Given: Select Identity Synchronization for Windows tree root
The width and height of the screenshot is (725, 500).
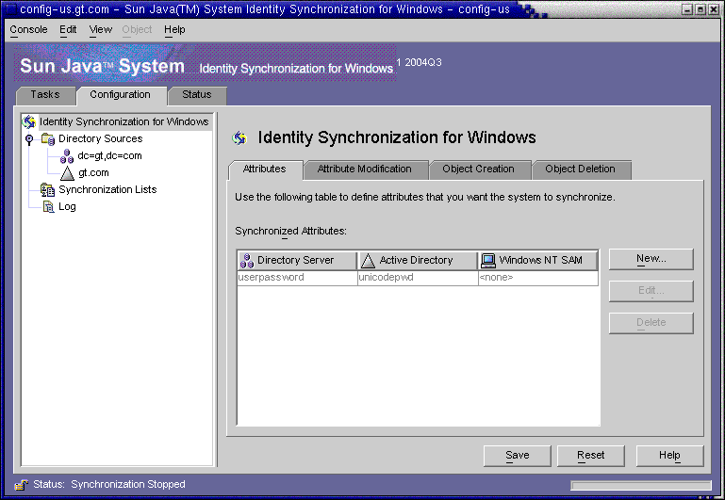Looking at the screenshot, I should coord(124,121).
